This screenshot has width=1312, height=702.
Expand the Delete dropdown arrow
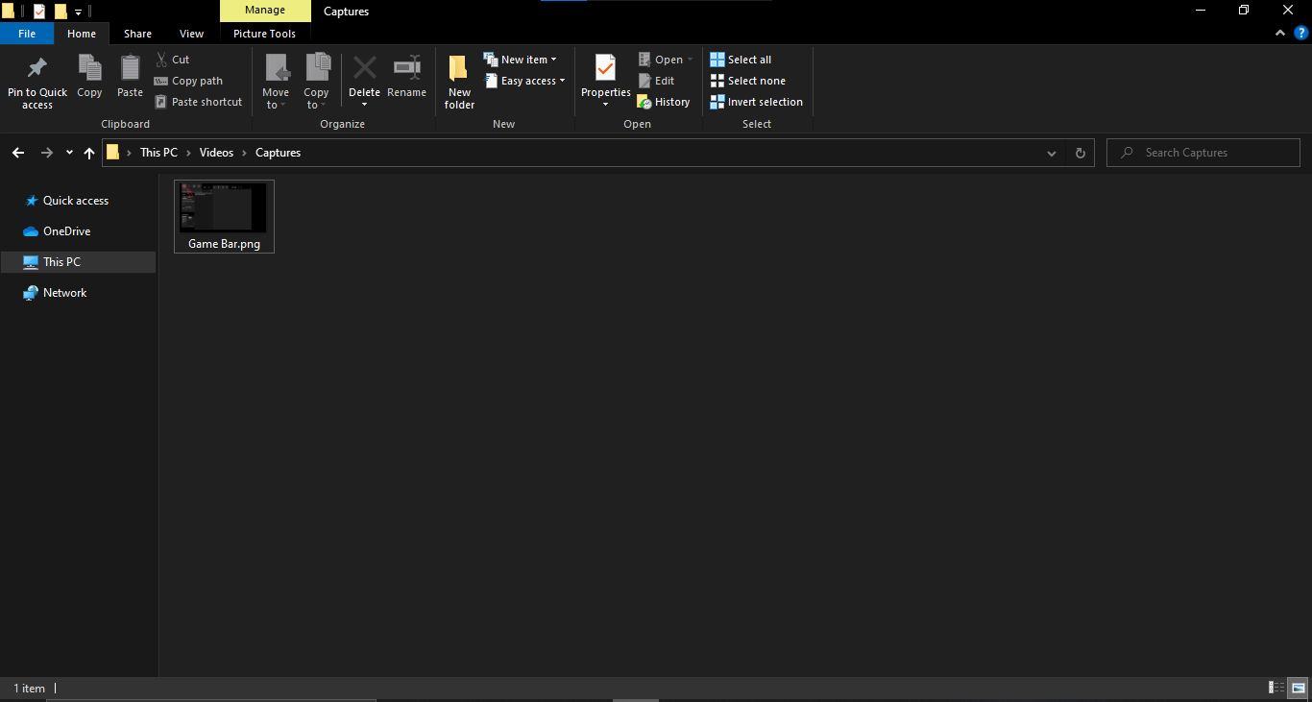[364, 105]
